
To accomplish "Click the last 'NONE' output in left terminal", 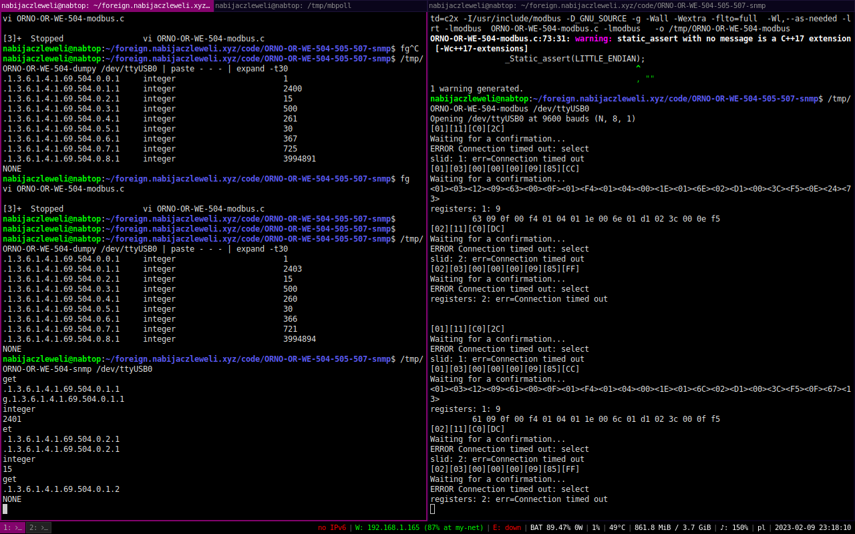I will coord(12,499).
